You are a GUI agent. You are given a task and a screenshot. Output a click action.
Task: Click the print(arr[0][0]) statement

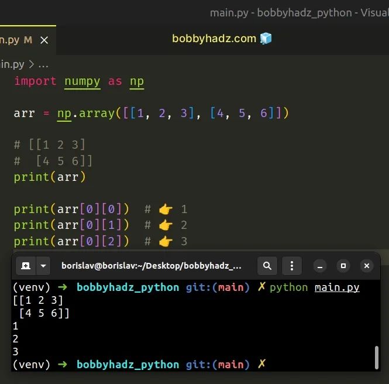(x=72, y=209)
